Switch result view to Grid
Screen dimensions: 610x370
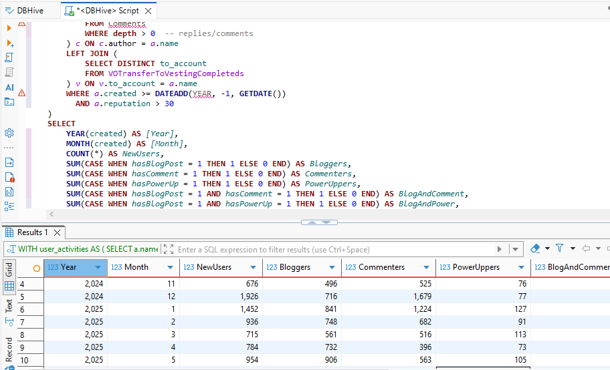coord(9,276)
